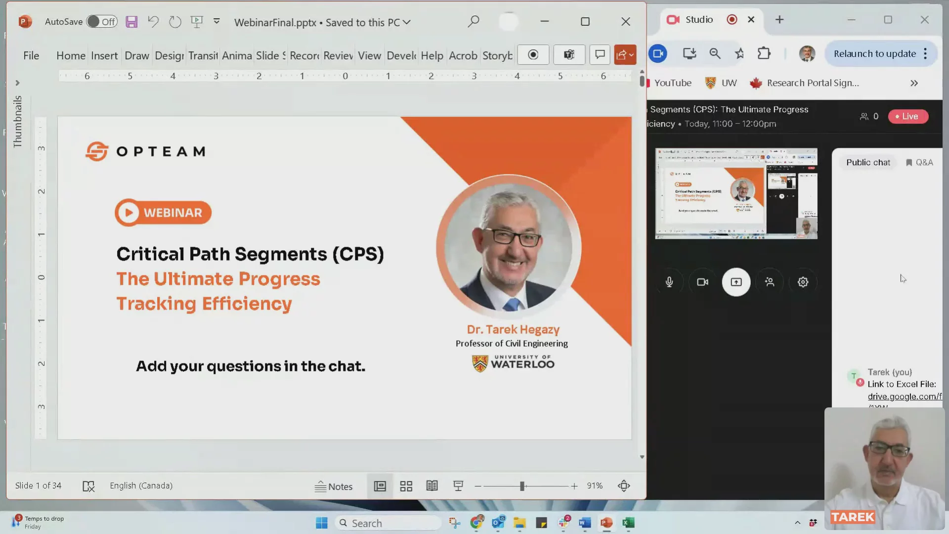Click English (Canada) language indicator
949x534 pixels.
[x=141, y=486]
